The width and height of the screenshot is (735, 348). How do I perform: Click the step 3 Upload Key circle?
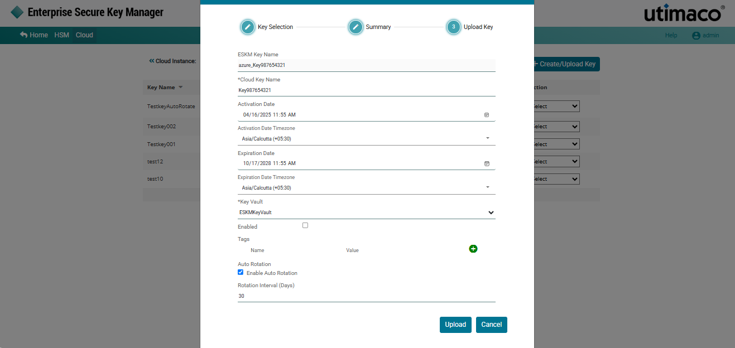454,27
